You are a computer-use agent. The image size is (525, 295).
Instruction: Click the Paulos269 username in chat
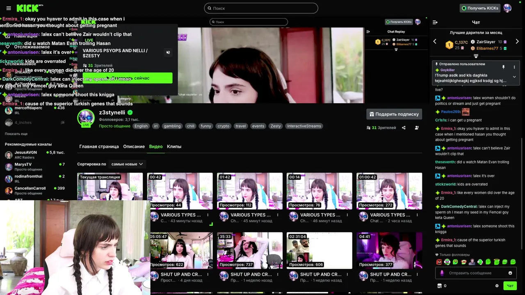(450, 112)
